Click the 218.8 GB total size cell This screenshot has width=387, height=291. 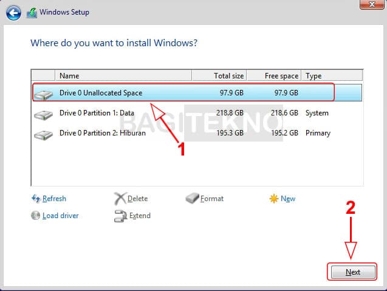[230, 113]
